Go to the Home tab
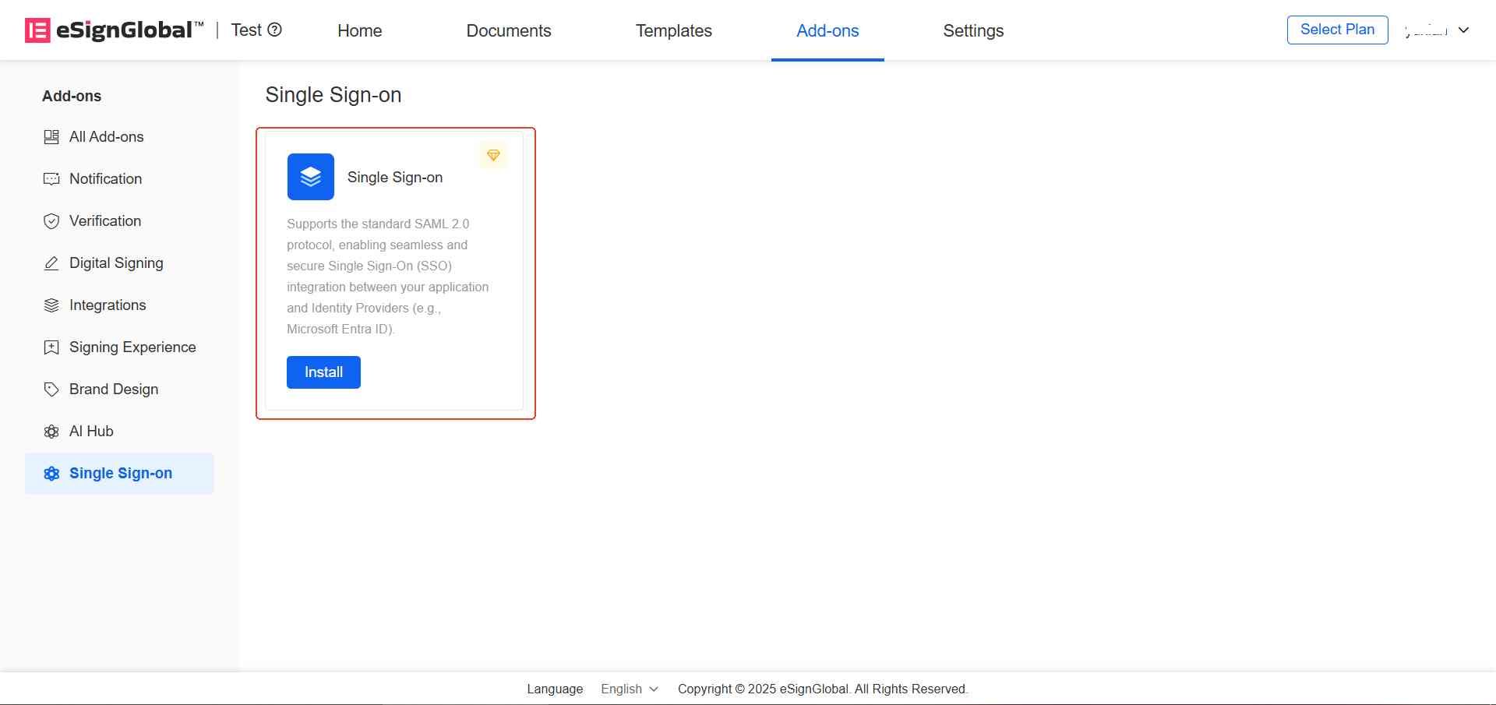The image size is (1496, 705). click(360, 30)
